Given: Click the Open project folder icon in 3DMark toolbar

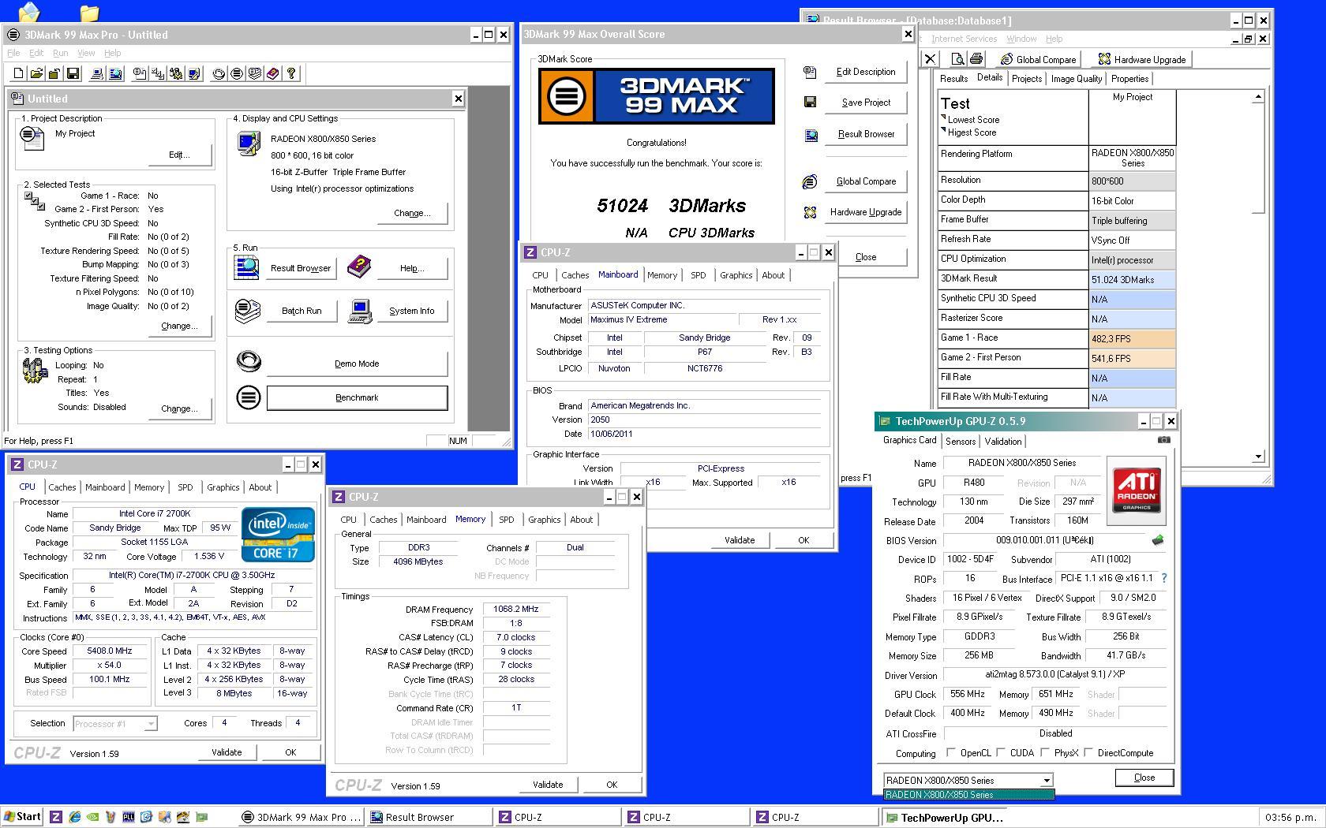Looking at the screenshot, I should pos(36,73).
